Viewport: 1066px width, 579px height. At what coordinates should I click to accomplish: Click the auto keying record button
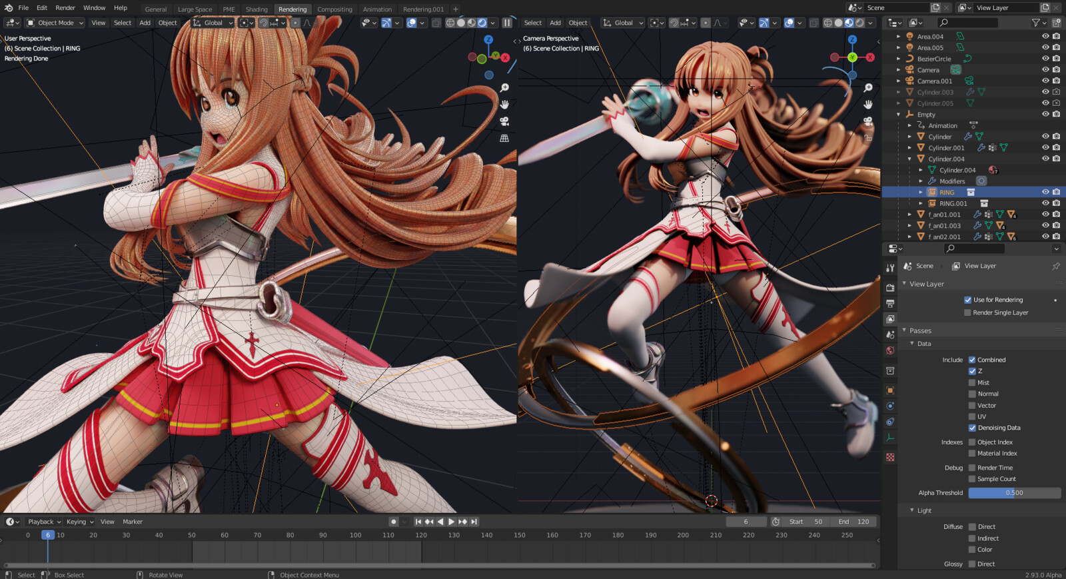point(394,522)
